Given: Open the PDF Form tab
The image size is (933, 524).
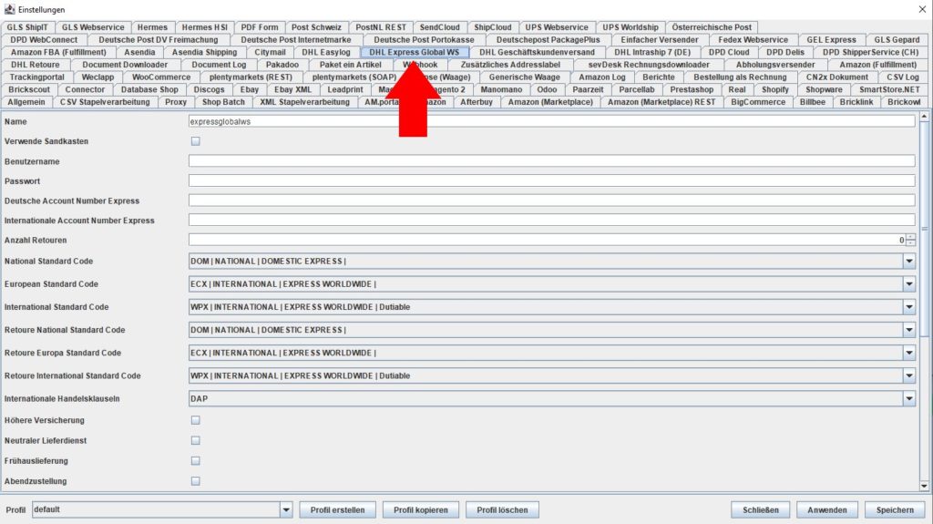Looking at the screenshot, I should (260, 27).
